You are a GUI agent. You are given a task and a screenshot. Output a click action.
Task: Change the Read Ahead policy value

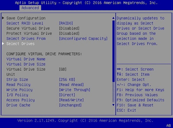click(71, 85)
